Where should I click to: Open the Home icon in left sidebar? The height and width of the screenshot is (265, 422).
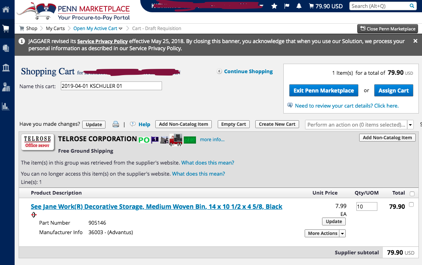coord(6,9)
